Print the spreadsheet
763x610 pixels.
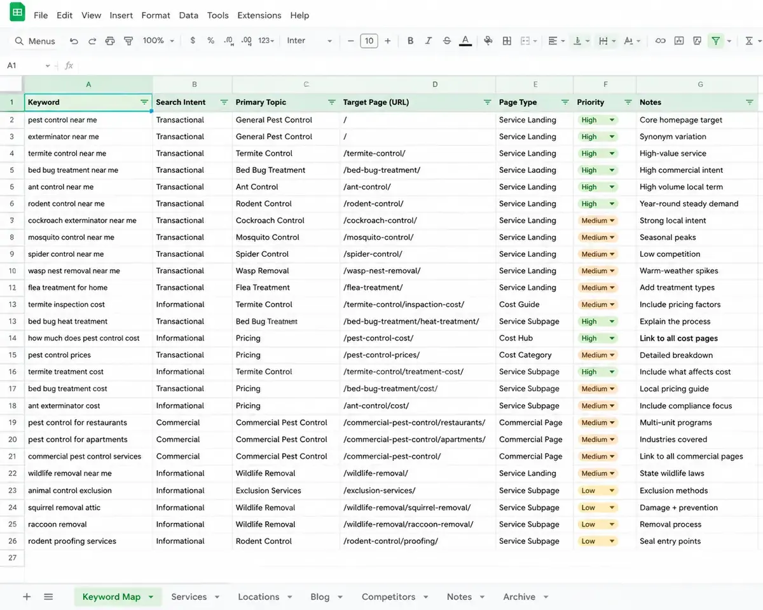point(110,41)
